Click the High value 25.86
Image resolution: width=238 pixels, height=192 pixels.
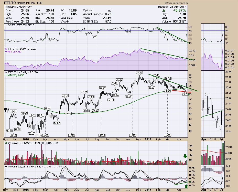[x=25, y=14]
